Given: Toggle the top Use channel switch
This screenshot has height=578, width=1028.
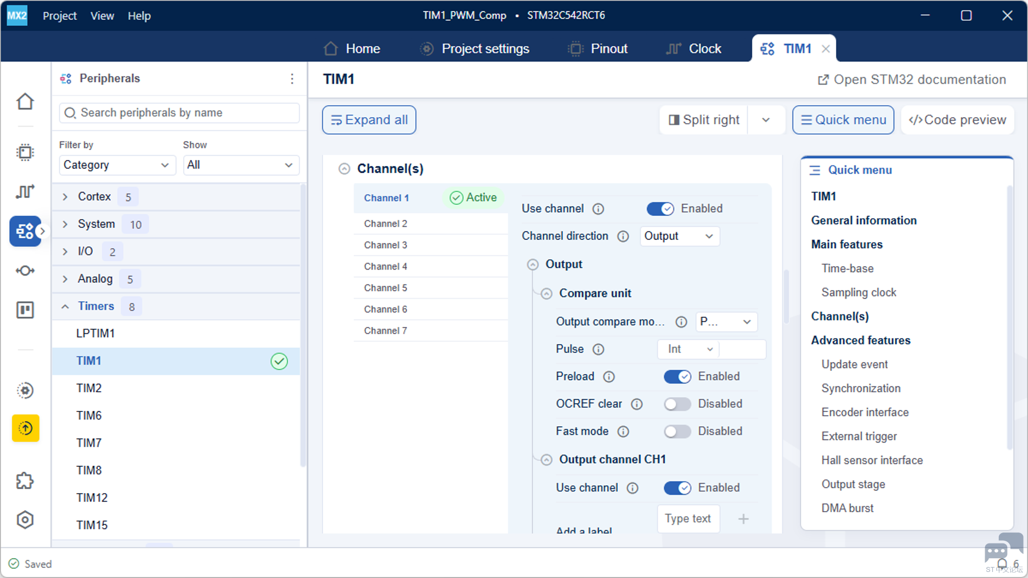Looking at the screenshot, I should tap(660, 209).
